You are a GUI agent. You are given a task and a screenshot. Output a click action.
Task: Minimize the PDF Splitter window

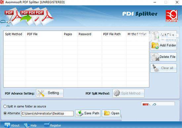tap(155, 2)
